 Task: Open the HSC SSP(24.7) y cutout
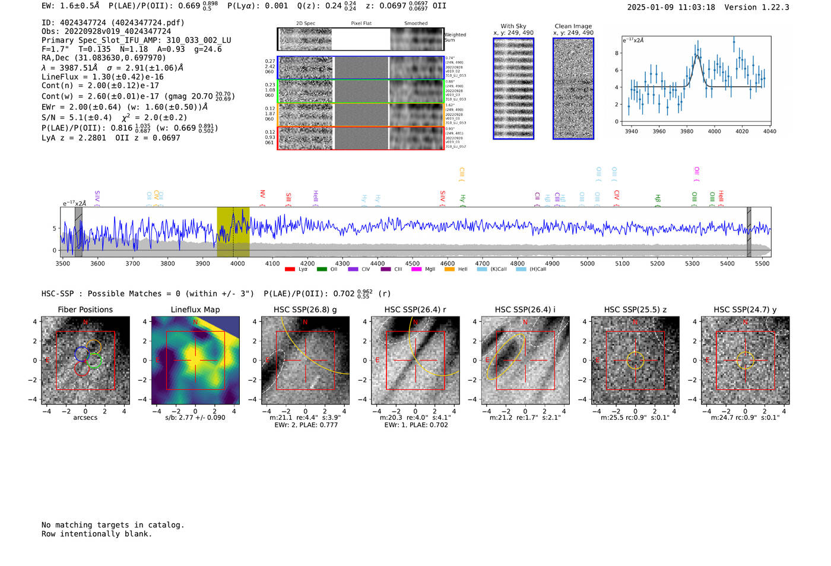click(746, 361)
